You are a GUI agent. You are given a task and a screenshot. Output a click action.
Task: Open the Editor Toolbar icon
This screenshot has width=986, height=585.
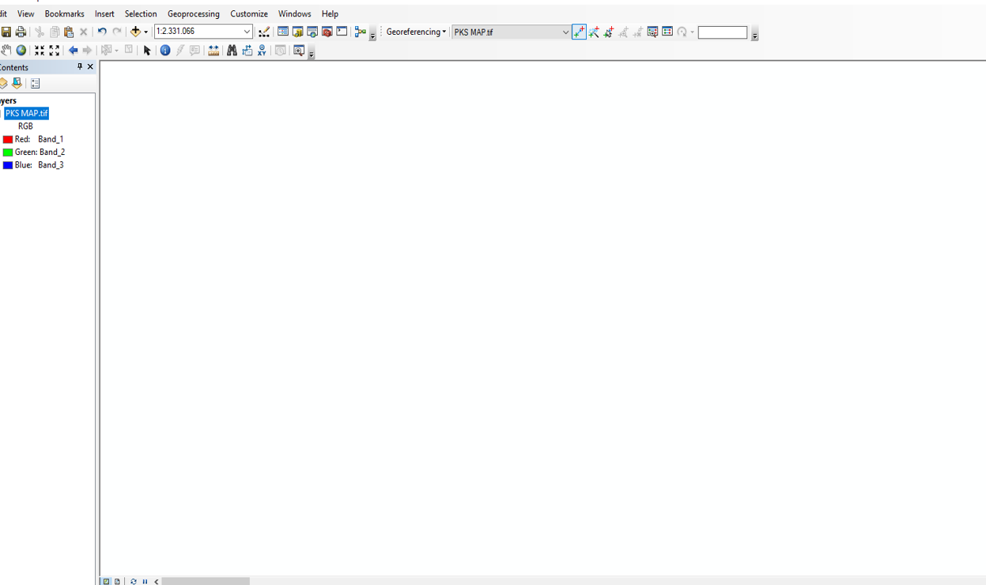264,32
